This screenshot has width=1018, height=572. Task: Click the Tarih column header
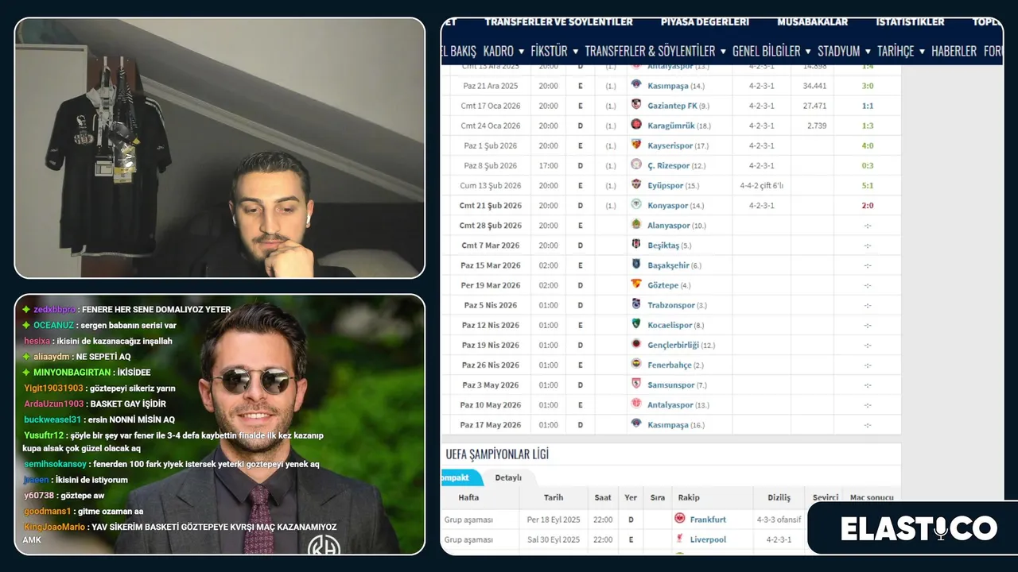553,497
